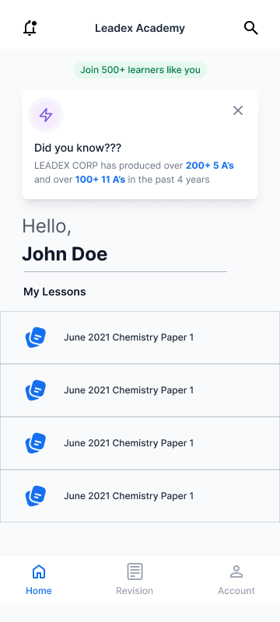
Task: Click the fourth lesson's blue document icon
Action: coord(36,496)
